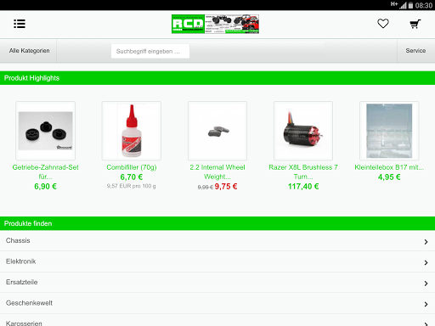Open the Combifiller (70g) product link
The height and width of the screenshot is (326, 435).
point(132,167)
